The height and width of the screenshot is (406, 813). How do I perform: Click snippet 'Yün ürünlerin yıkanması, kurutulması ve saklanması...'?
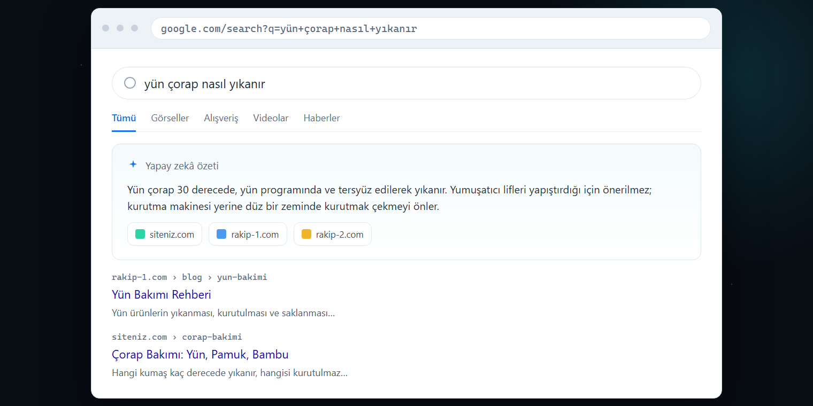(224, 313)
